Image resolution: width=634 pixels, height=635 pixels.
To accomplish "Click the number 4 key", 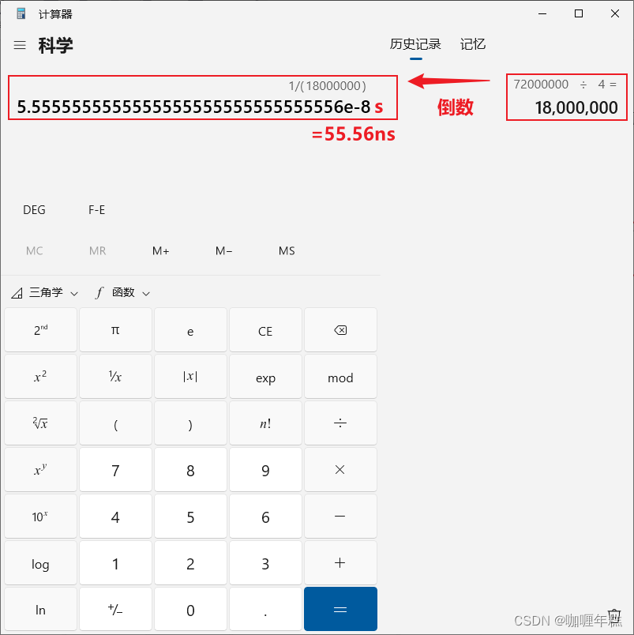I will pos(115,517).
